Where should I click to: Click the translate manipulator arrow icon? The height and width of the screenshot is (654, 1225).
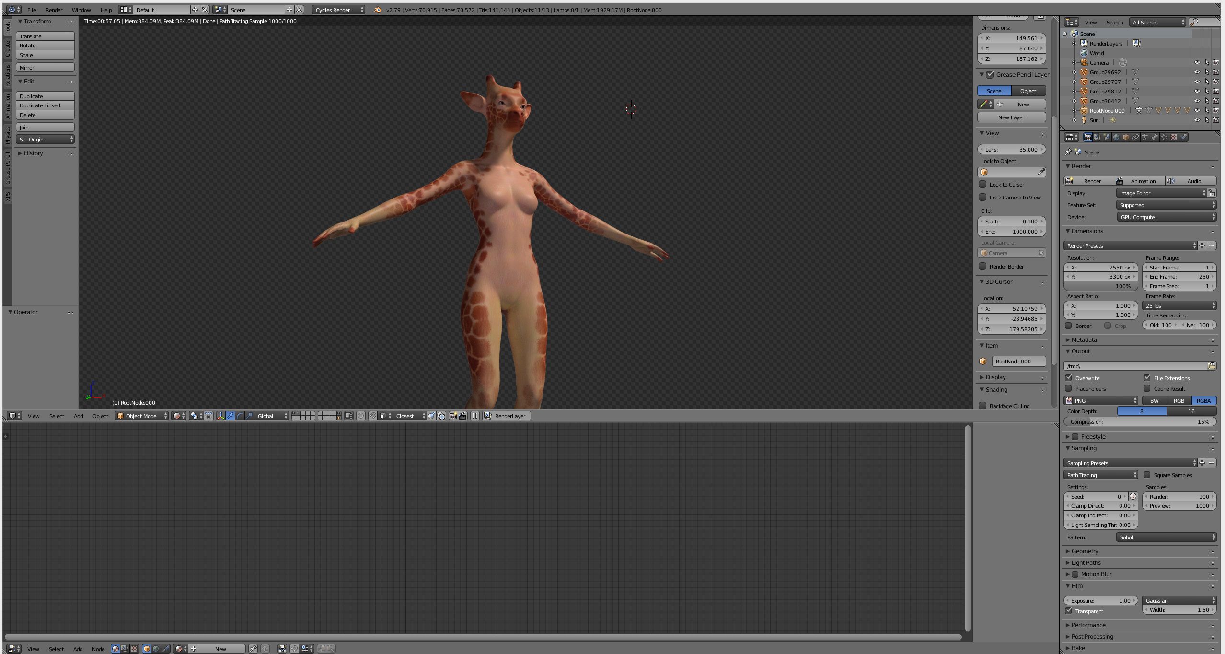click(x=230, y=416)
